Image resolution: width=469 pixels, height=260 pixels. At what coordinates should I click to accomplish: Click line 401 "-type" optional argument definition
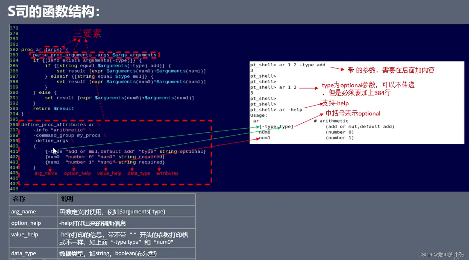(x=125, y=151)
